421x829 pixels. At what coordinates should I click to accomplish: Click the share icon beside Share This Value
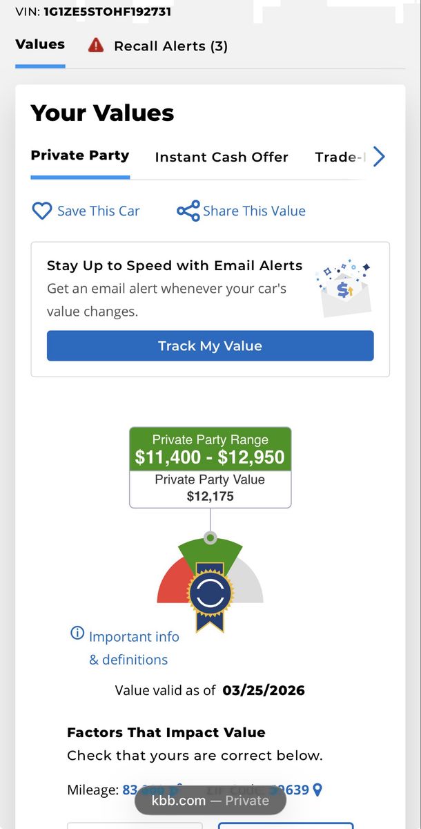coord(188,211)
